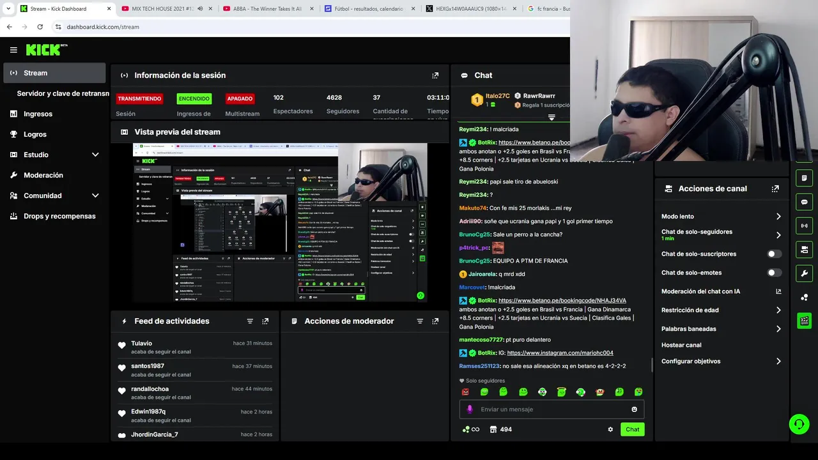Image resolution: width=818 pixels, height=460 pixels.
Task: Collapse the pinned chat header arrow
Action: tap(552, 118)
